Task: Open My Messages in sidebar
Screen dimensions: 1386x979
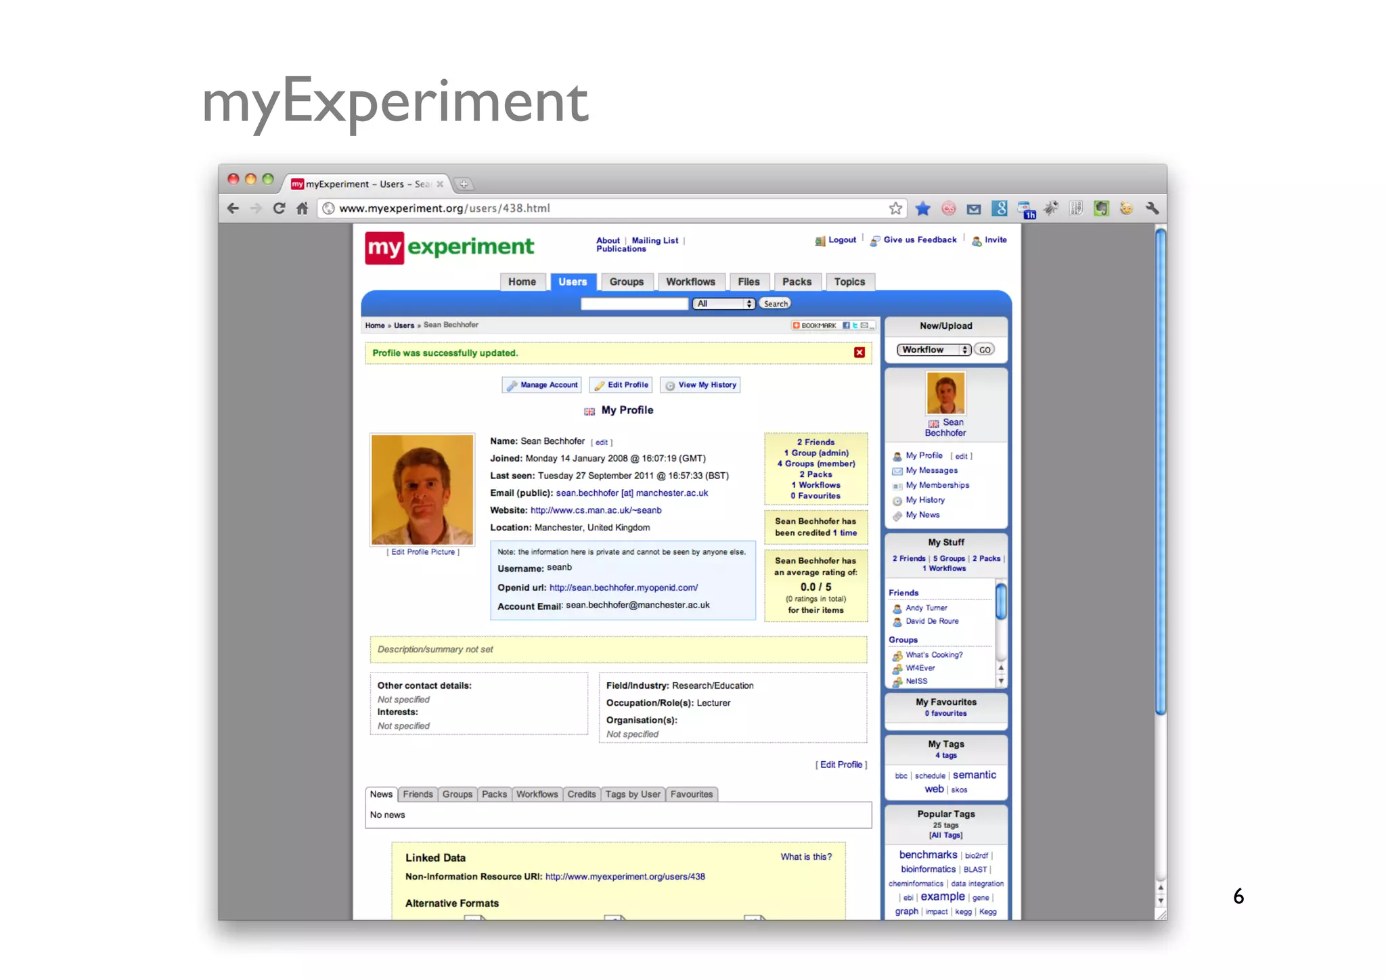Action: [x=931, y=471]
